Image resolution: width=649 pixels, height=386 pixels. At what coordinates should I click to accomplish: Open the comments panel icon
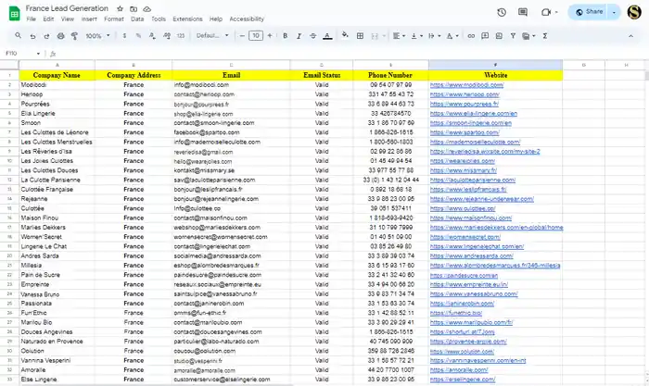coord(523,12)
